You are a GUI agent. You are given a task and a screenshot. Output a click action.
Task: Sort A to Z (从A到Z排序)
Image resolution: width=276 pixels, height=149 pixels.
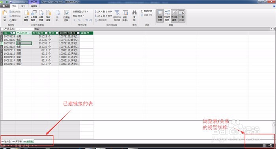coord(103,11)
